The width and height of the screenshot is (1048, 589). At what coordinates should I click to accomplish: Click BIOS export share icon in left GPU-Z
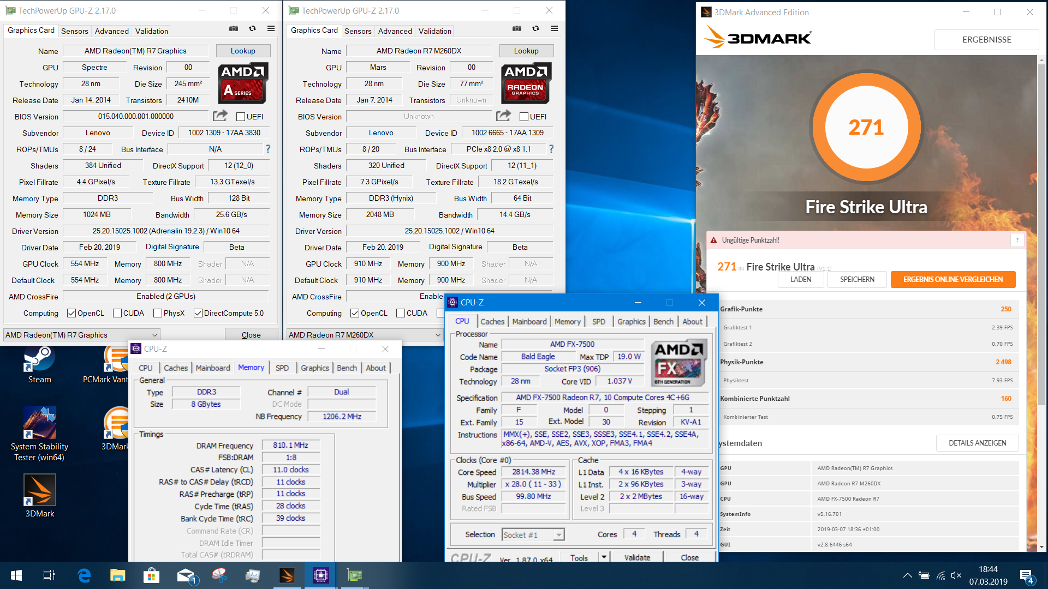point(220,116)
